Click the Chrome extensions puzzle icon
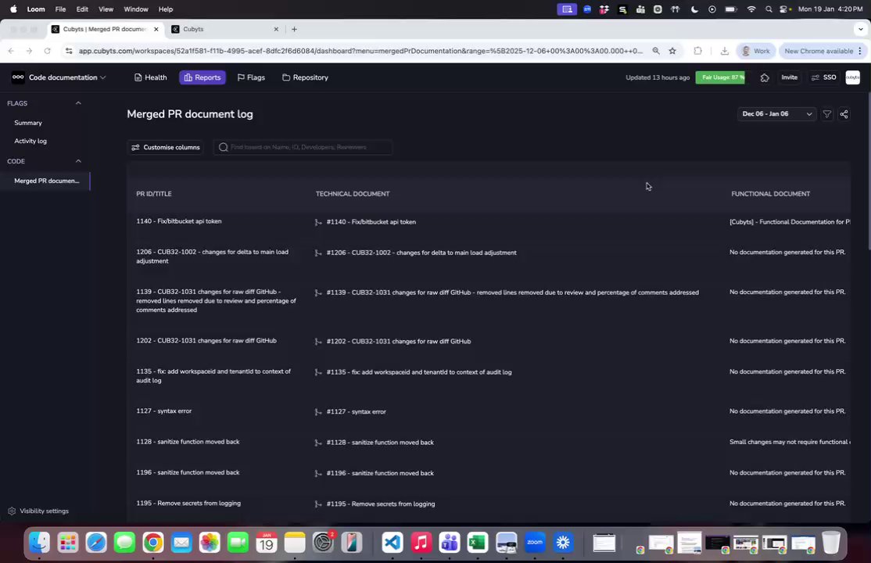Screen dimensions: 871x563 (697, 51)
